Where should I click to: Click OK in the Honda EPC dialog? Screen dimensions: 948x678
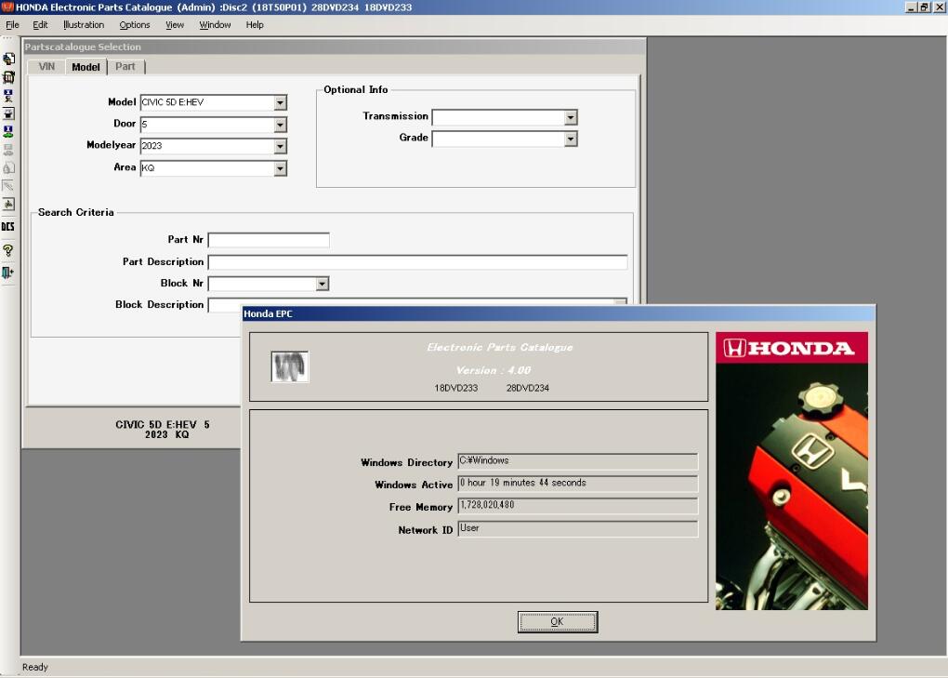tap(558, 622)
